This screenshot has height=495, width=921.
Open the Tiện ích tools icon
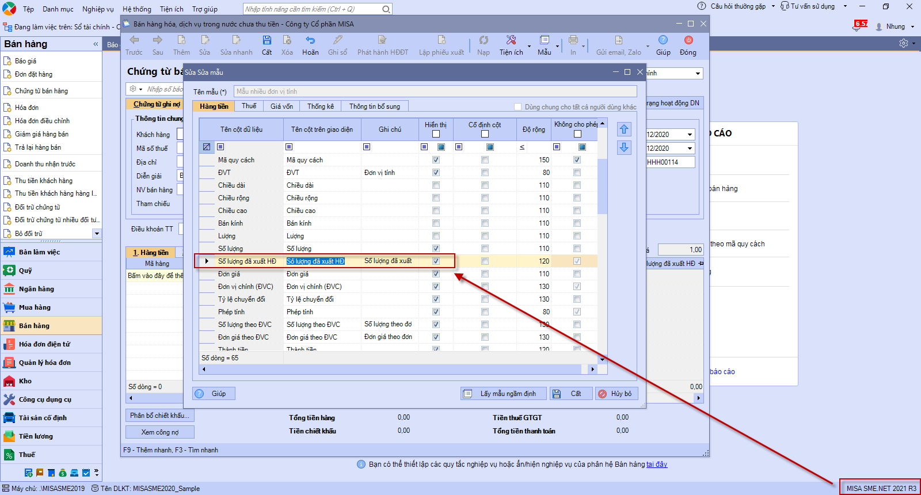click(x=511, y=40)
